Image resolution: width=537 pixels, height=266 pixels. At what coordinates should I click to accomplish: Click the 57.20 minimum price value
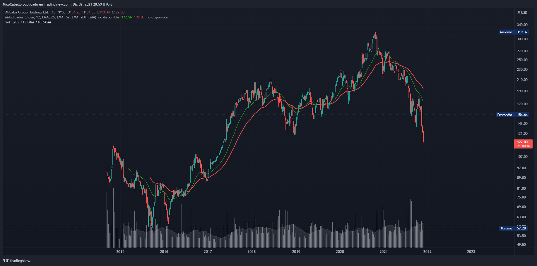point(521,228)
